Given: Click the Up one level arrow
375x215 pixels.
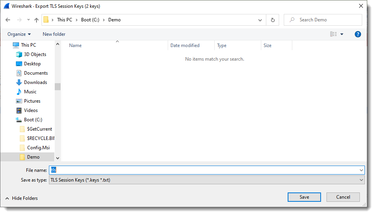Looking at the screenshot, I should point(36,20).
